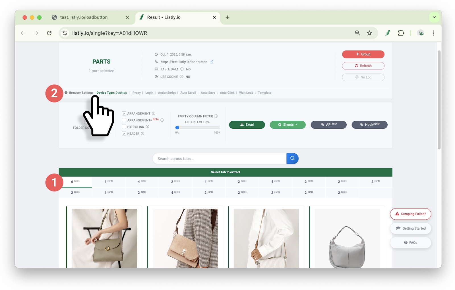Screen dimensions: 455x290
Task: Click the blue search magnifier button
Action: pos(292,158)
